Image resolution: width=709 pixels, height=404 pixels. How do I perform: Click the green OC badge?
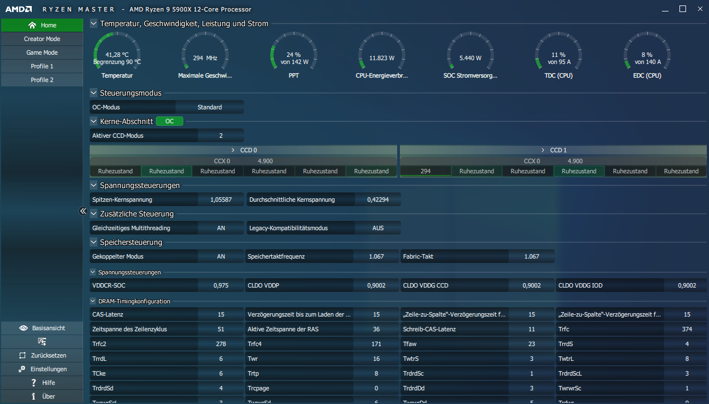[x=170, y=121]
